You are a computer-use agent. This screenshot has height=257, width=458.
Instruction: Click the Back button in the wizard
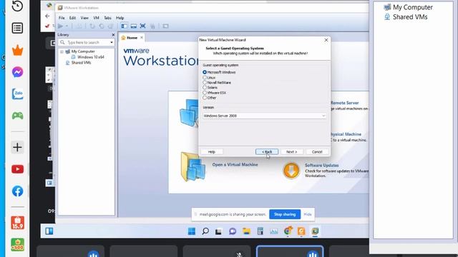pos(267,152)
